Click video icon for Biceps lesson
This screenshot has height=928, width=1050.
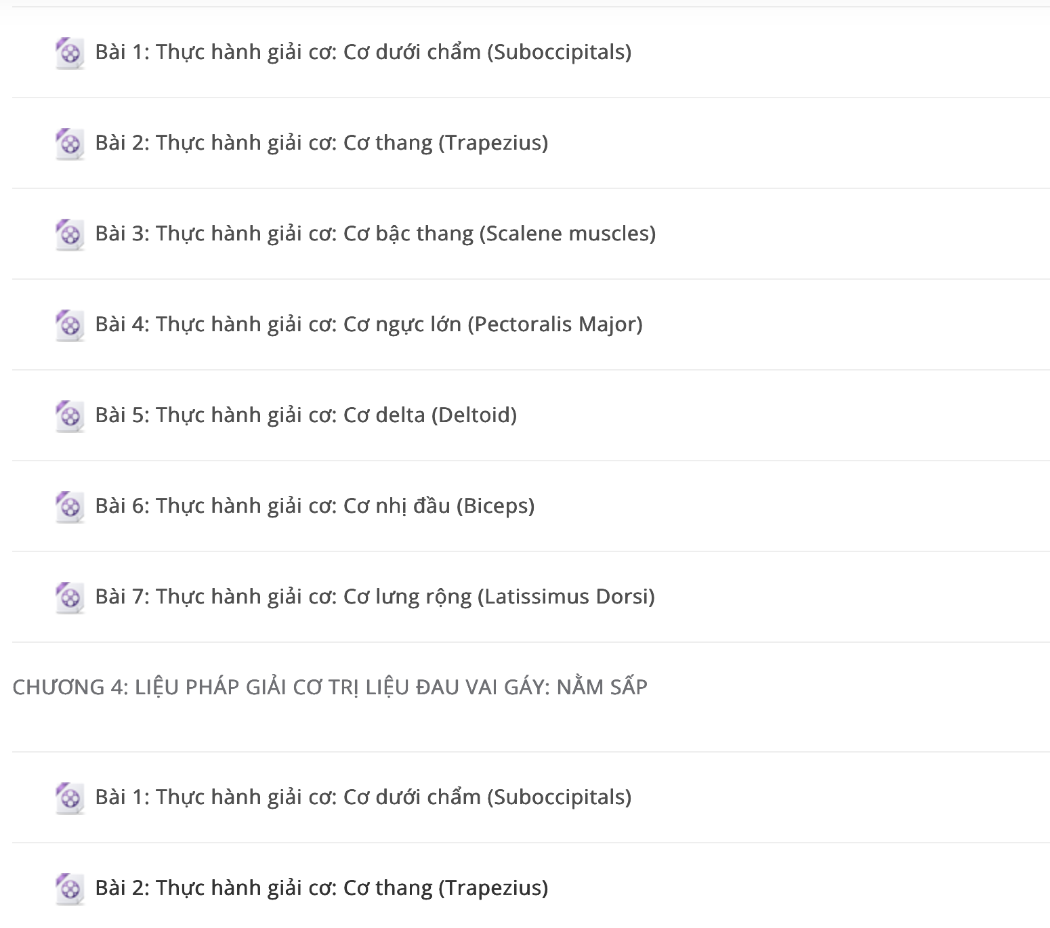point(70,507)
